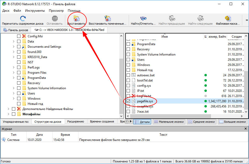
Task: Check the swapfile.sys checkbox
Action: pyautogui.click(x=128, y=106)
